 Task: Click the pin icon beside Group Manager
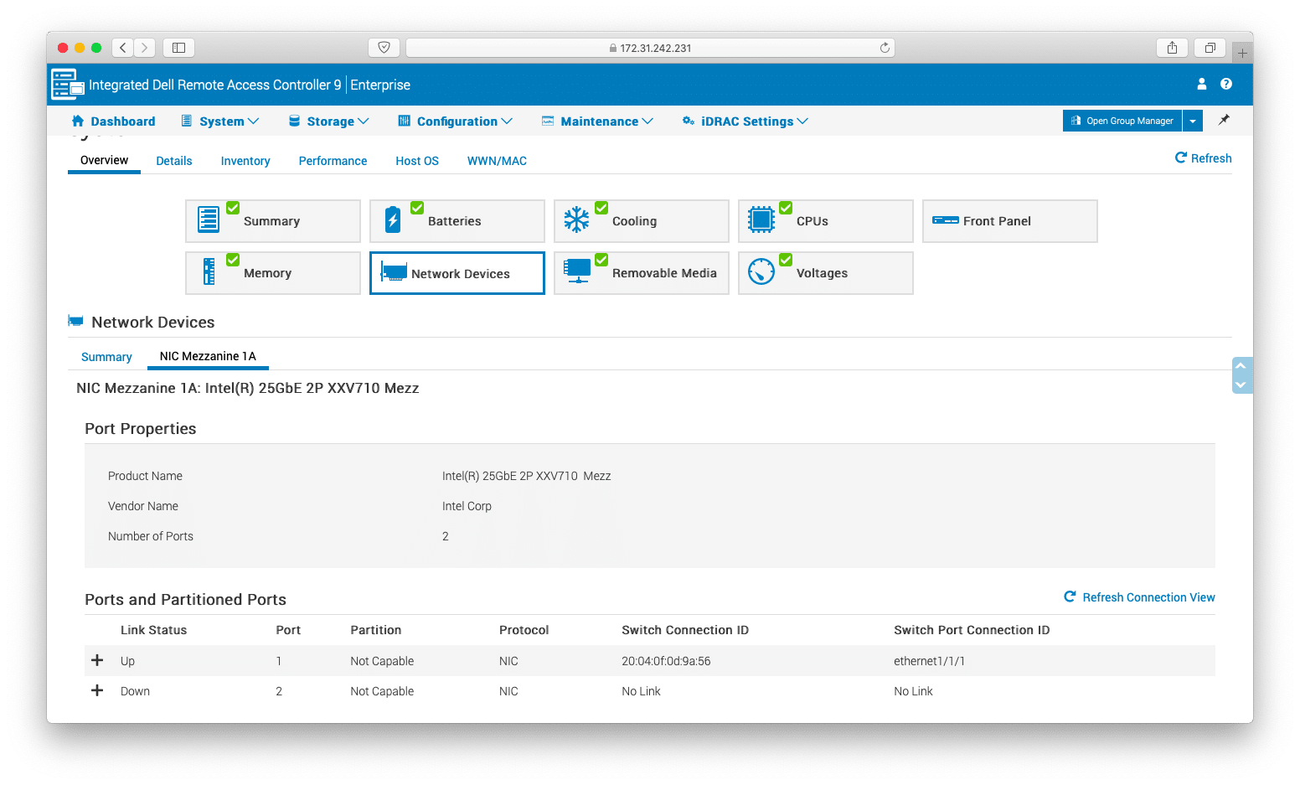click(x=1224, y=121)
